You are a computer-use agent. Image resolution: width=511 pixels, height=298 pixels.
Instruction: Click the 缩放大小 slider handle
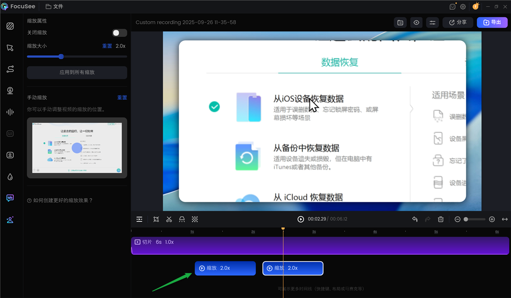click(x=61, y=57)
